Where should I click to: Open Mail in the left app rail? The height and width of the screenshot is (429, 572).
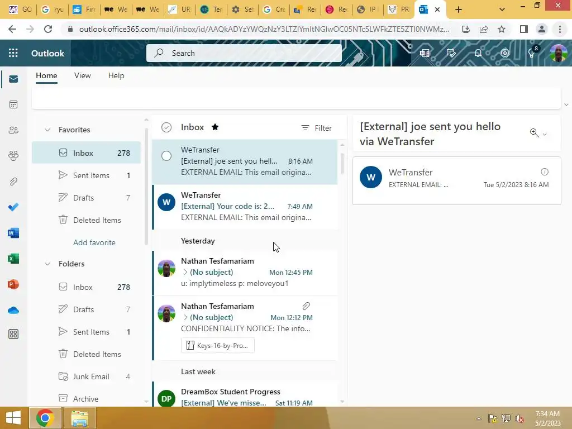pyautogui.click(x=13, y=79)
